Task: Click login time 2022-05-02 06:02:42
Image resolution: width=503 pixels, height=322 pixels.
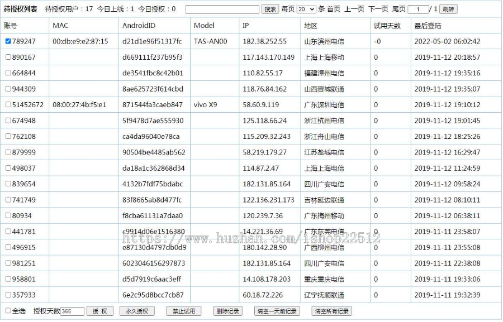Action: pos(447,41)
